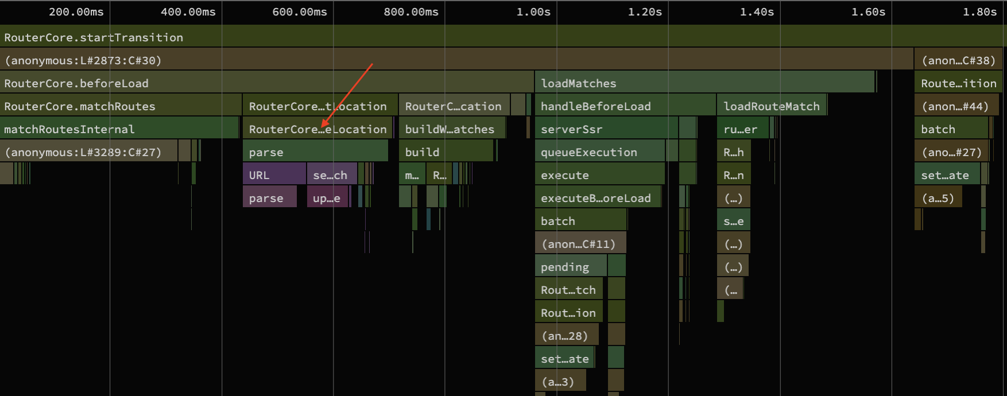Screen dimensions: 1007x396
Task: Select the R…n frame
Action: coord(734,174)
